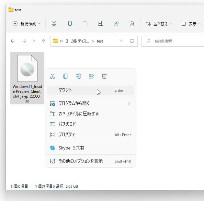Refresh the folder view

132,41
